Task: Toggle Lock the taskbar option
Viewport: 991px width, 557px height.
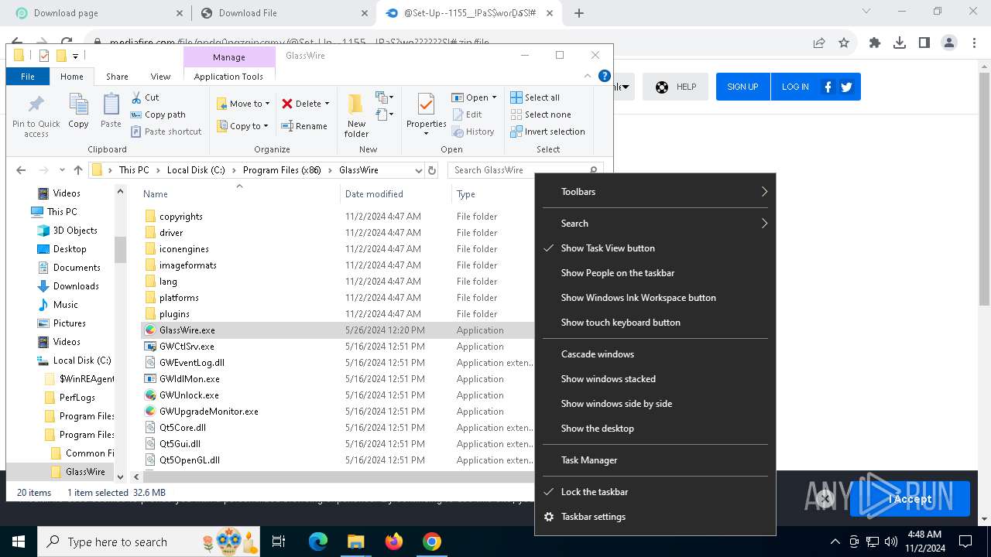Action: pos(655,492)
